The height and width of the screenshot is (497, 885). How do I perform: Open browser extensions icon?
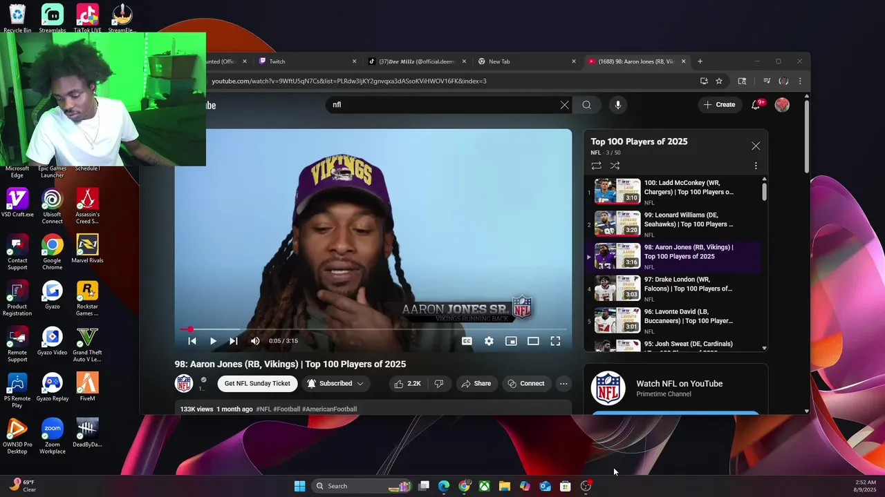742,81
